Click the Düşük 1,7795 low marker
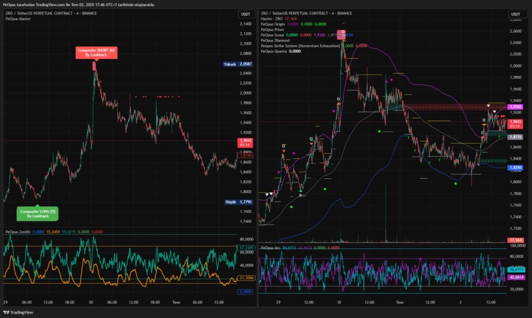The height and width of the screenshot is (318, 532). click(x=238, y=202)
